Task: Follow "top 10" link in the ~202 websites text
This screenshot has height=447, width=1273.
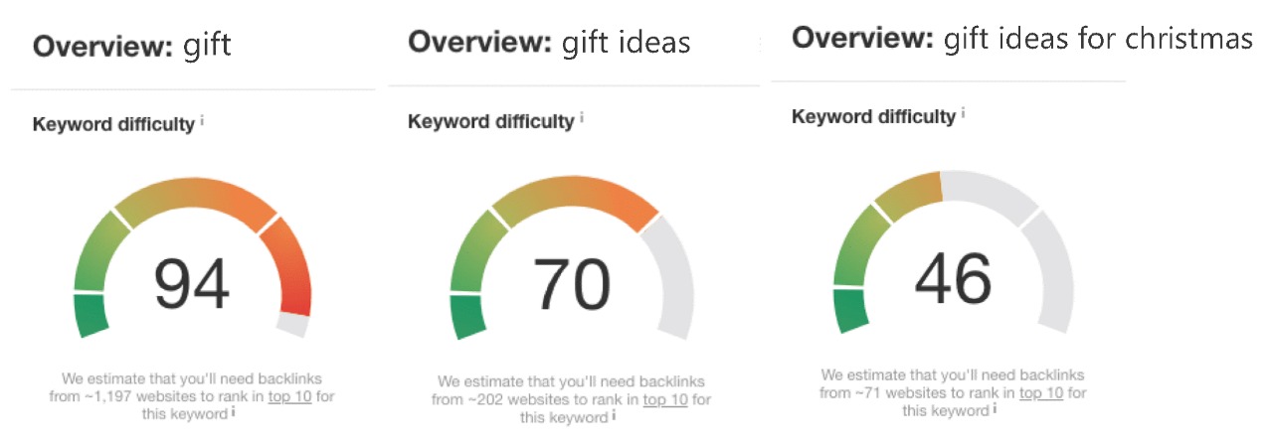Action: [665, 399]
